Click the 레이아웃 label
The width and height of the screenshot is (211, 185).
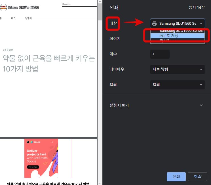pyautogui.click(x=117, y=69)
